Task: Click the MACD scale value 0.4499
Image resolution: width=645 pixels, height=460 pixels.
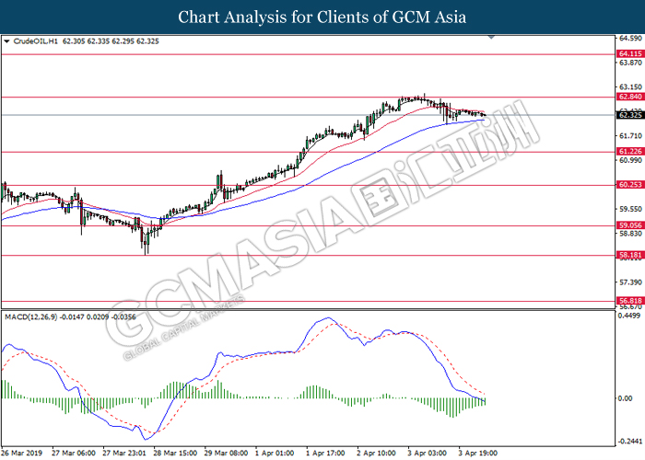Action: tap(630, 316)
